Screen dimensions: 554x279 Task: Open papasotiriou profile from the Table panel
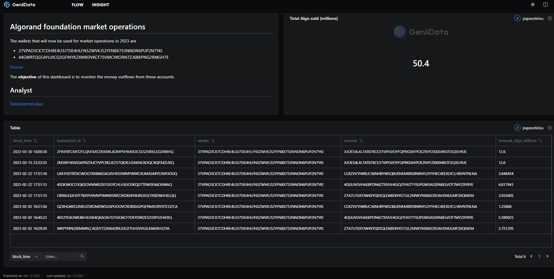(533, 128)
